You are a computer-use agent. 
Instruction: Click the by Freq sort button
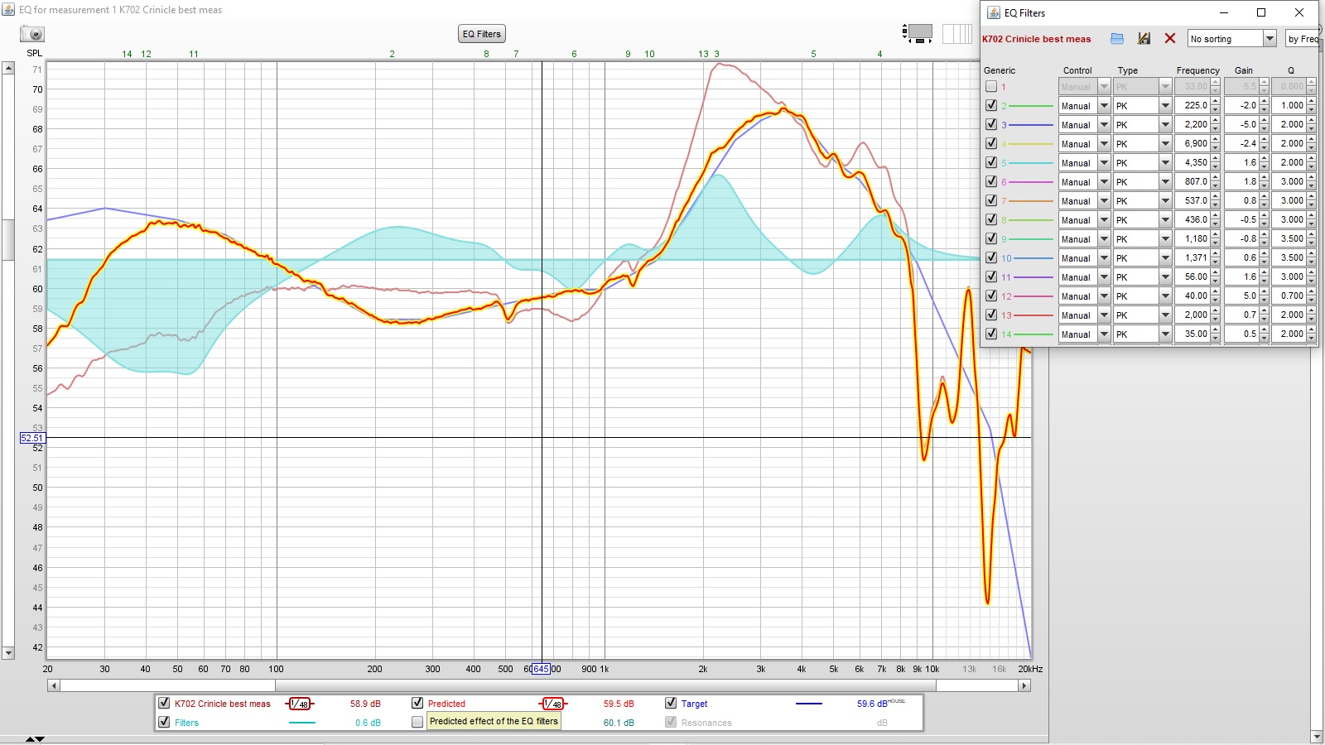pyautogui.click(x=1302, y=39)
